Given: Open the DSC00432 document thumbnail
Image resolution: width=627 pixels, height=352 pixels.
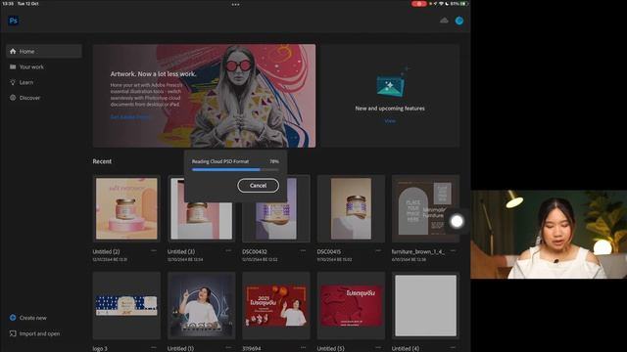Looking at the screenshot, I should point(276,208).
